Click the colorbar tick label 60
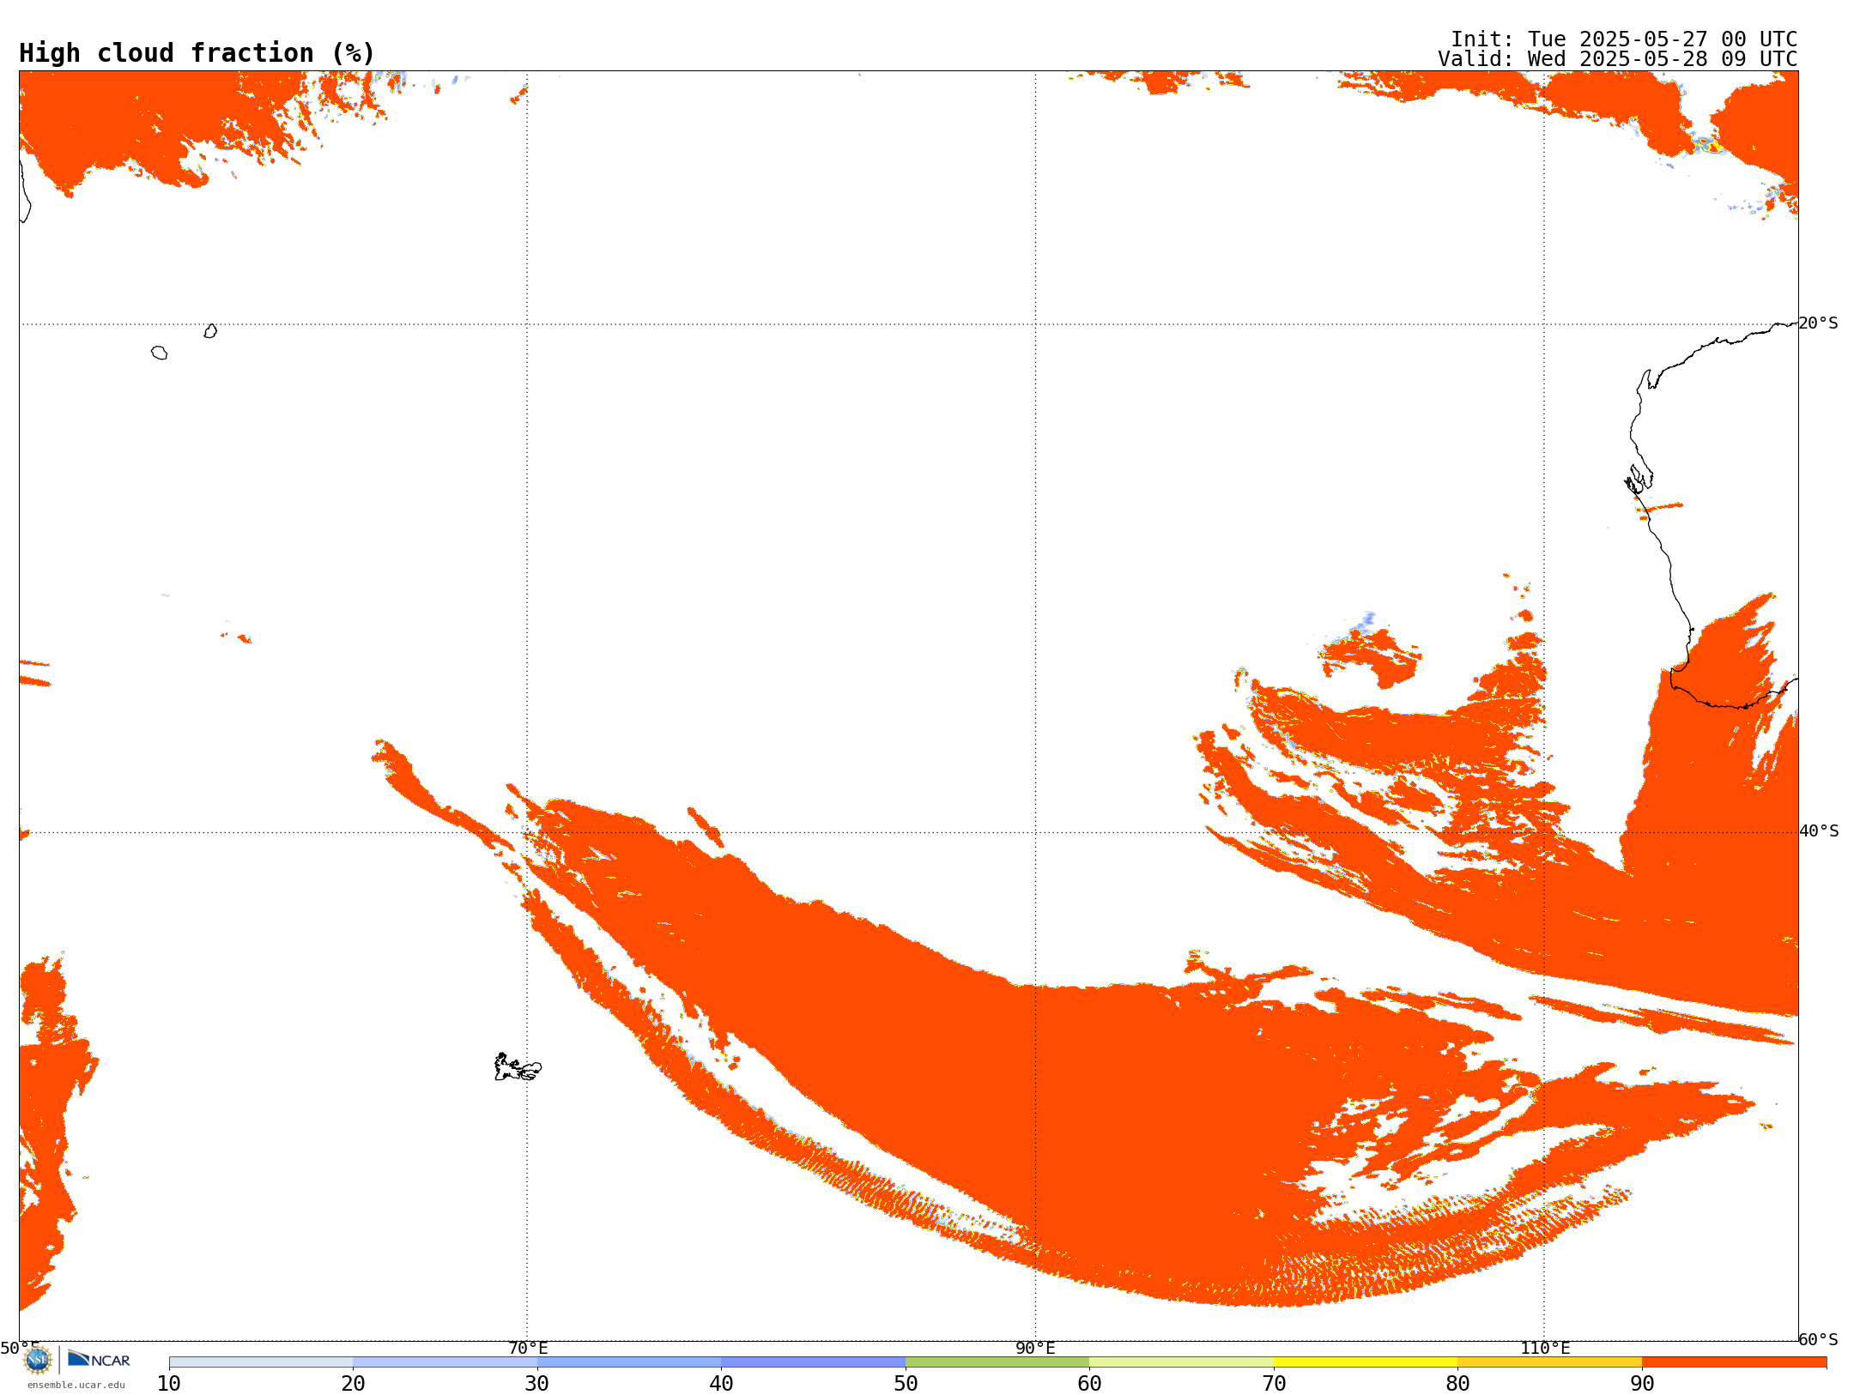 click(1089, 1384)
